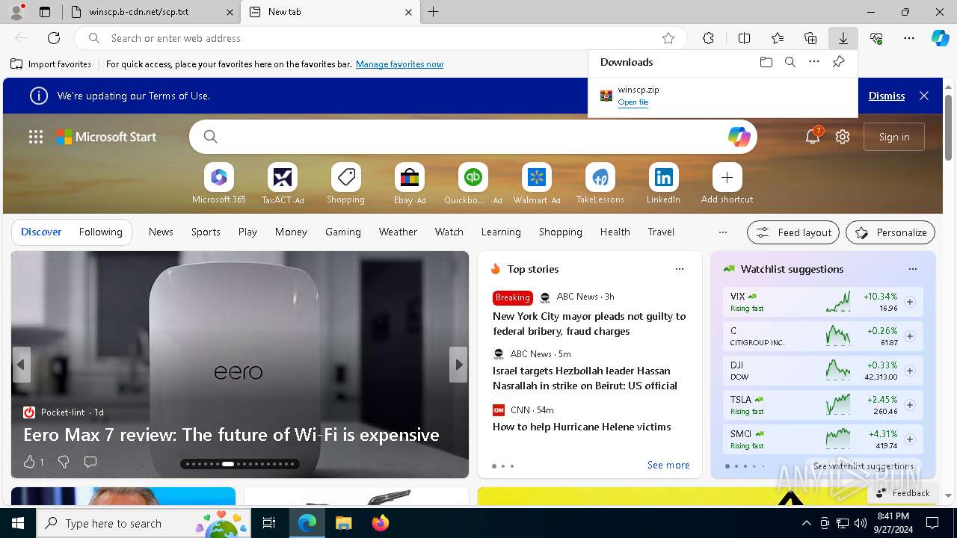Image resolution: width=957 pixels, height=538 pixels.
Task: Open the tab actions menu icon
Action: [45, 12]
